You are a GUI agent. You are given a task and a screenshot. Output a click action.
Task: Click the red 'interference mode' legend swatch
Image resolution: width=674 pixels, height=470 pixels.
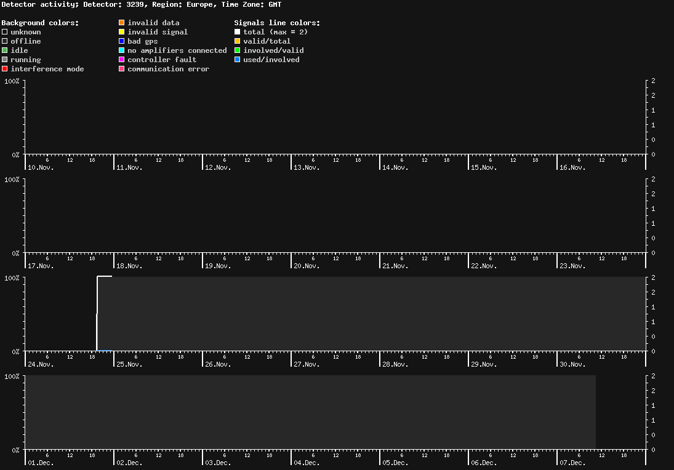click(6, 69)
